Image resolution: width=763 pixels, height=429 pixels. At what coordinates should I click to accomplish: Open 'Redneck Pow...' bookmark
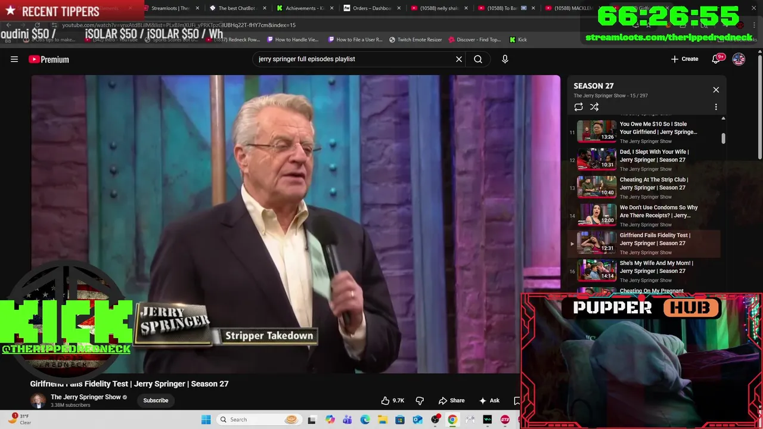(232, 39)
